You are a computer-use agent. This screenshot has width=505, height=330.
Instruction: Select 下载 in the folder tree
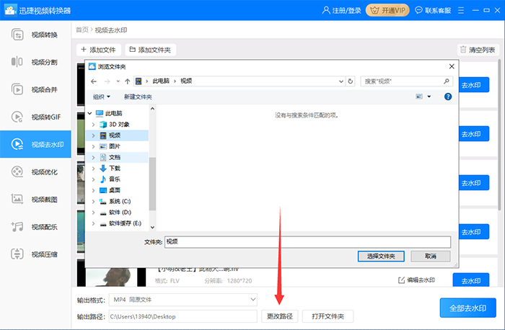click(x=114, y=168)
